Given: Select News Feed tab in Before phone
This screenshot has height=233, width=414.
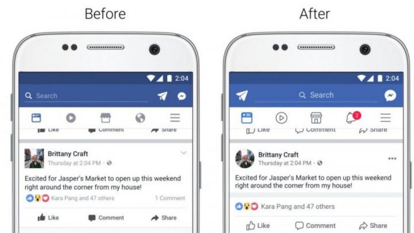Looking at the screenshot, I should pos(36,118).
